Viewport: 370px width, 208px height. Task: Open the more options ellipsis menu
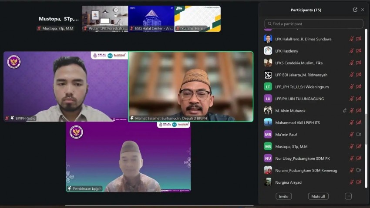(348, 196)
